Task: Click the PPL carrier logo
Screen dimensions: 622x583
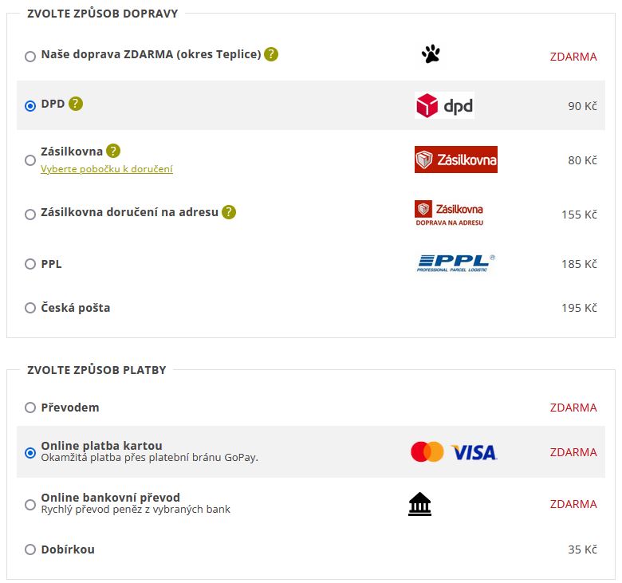Action: point(456,263)
